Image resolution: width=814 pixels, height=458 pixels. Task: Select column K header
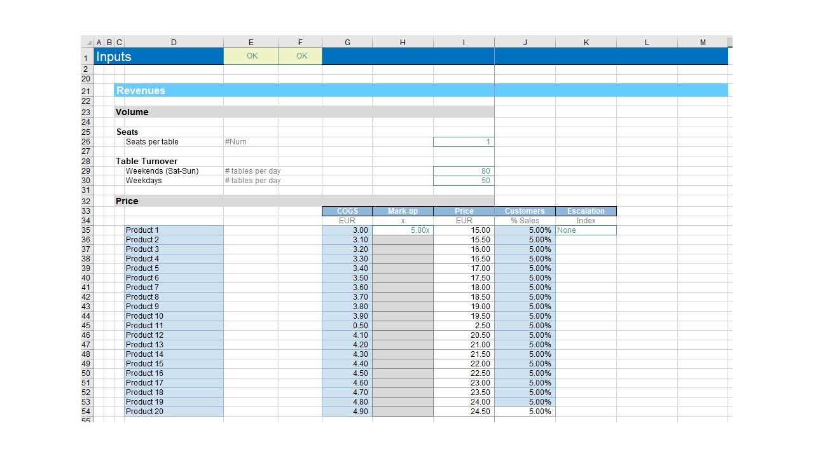586,43
